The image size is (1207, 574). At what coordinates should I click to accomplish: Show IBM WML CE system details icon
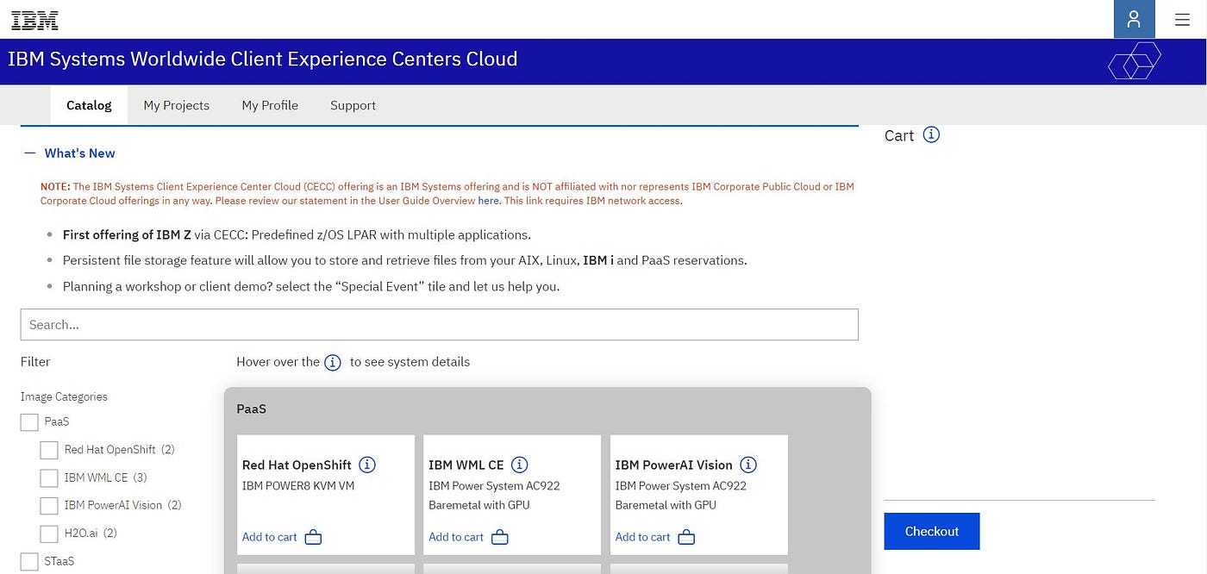519,465
